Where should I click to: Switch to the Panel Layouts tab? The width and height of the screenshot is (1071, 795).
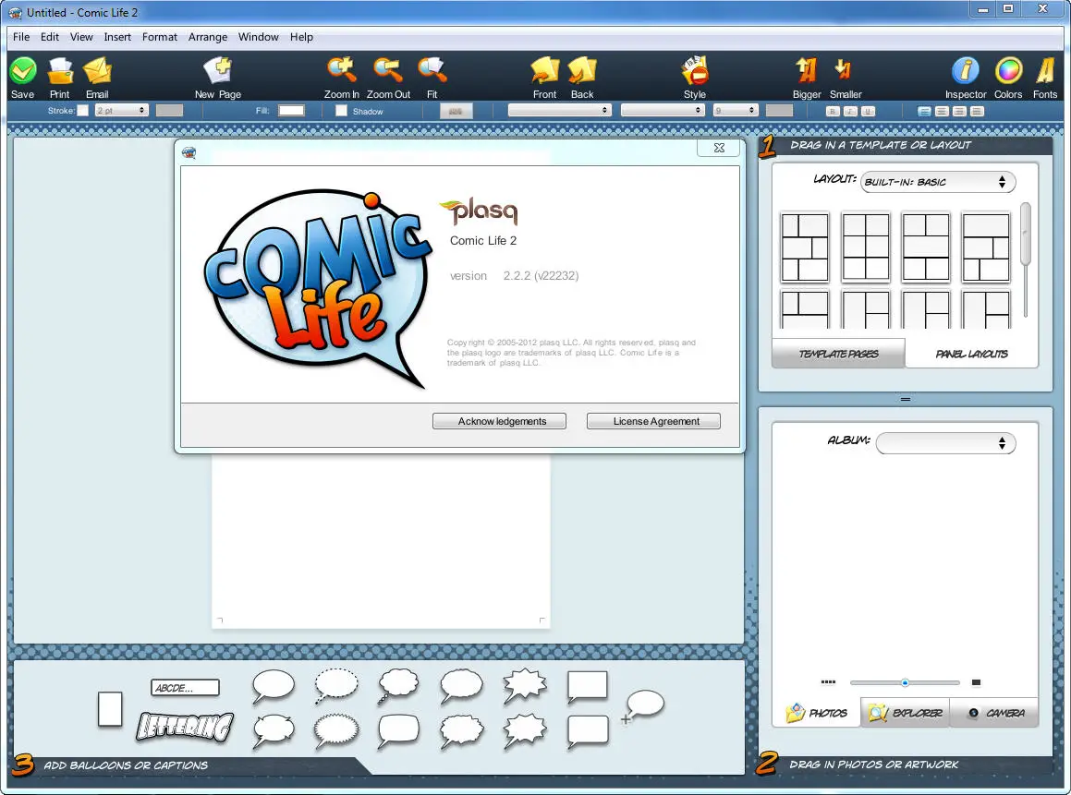(x=971, y=354)
